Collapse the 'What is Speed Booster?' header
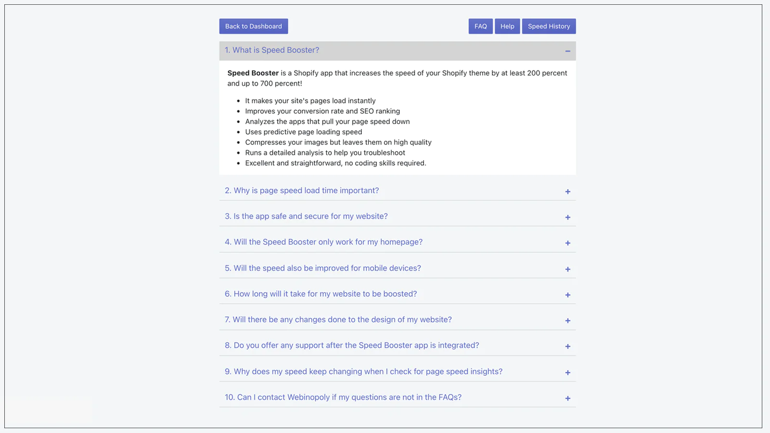This screenshot has width=770, height=433. click(272, 50)
